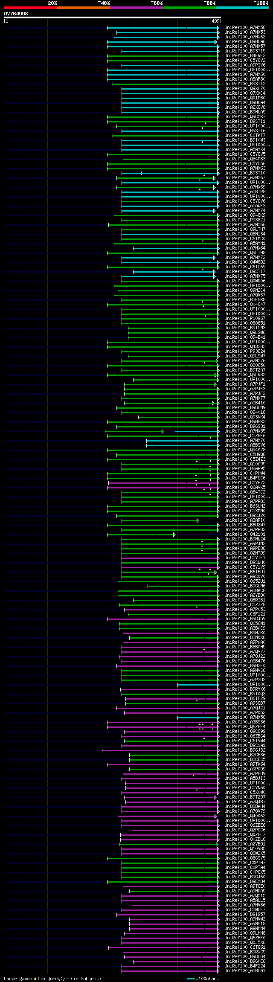Select the UniRef100_A2XQV8 label
This screenshot has height=982, width=273.
point(245,107)
